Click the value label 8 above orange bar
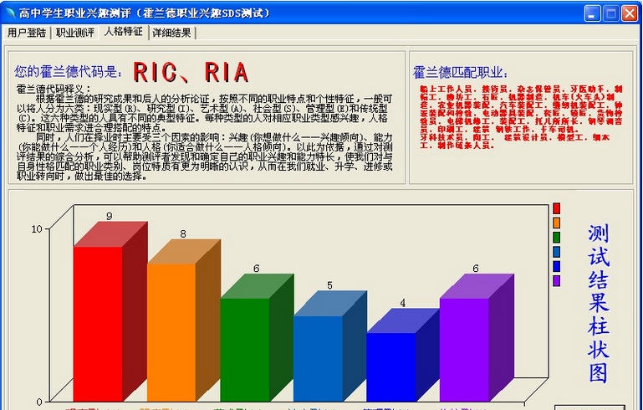This screenshot has width=643, height=410. point(183,234)
